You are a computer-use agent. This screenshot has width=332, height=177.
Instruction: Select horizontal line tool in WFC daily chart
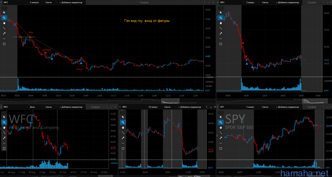(x=4, y=143)
